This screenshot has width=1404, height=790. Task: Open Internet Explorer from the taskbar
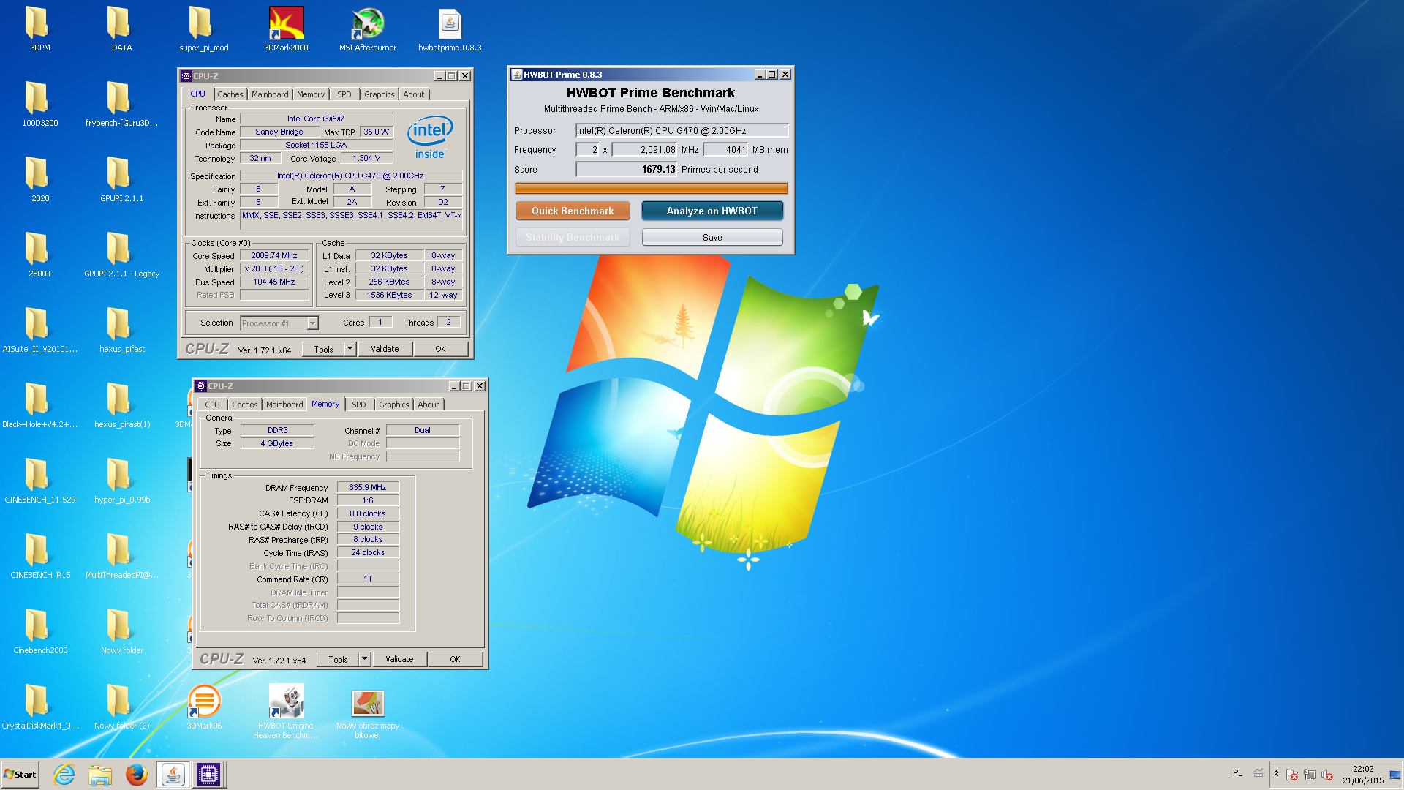64,775
